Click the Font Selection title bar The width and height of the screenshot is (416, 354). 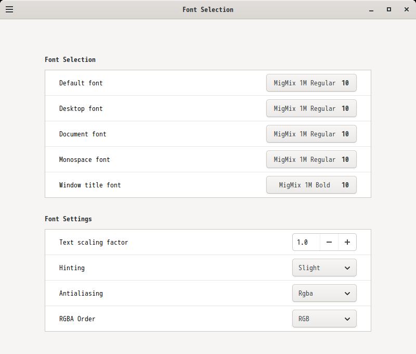(x=208, y=9)
